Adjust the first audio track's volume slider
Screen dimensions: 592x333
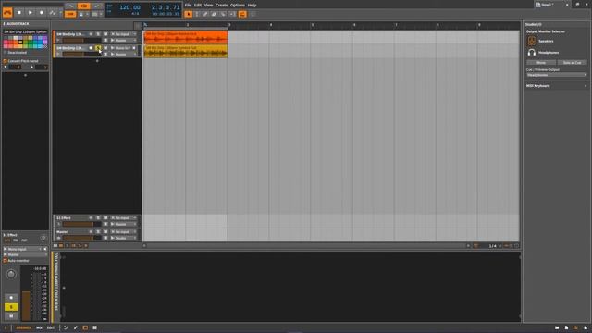coord(81,40)
